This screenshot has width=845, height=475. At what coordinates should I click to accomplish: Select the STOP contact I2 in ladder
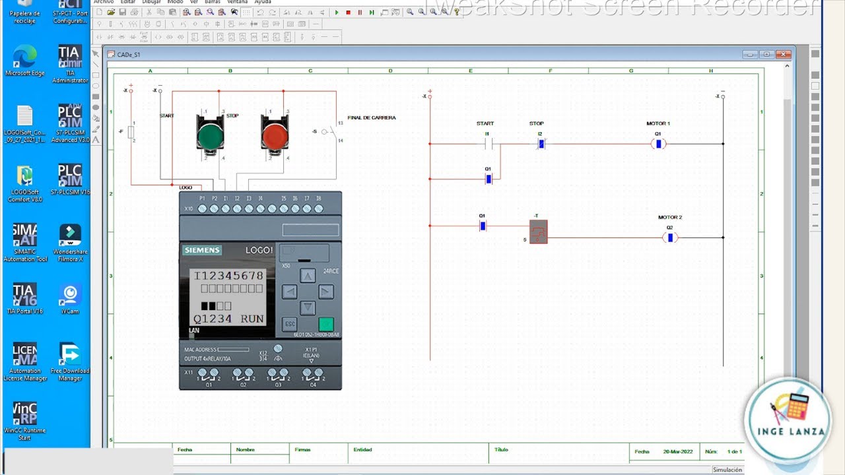click(x=541, y=143)
